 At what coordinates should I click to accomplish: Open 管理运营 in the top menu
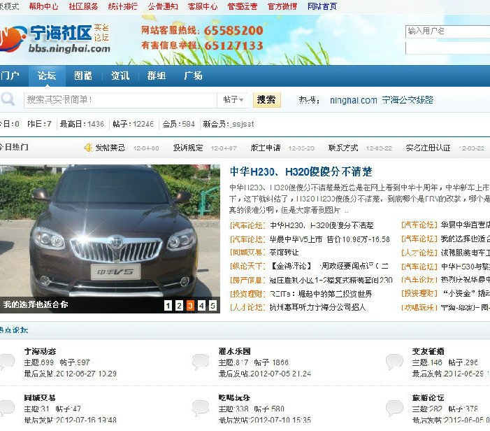click(x=243, y=6)
